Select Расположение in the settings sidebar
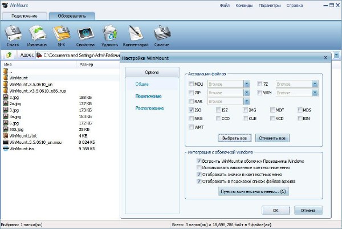Viewport: 342px width, 229px height. click(x=149, y=107)
